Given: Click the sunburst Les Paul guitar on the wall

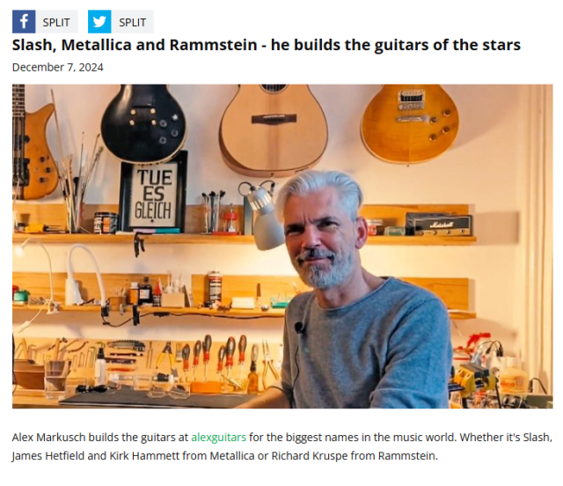Looking at the screenshot, I should (409, 123).
